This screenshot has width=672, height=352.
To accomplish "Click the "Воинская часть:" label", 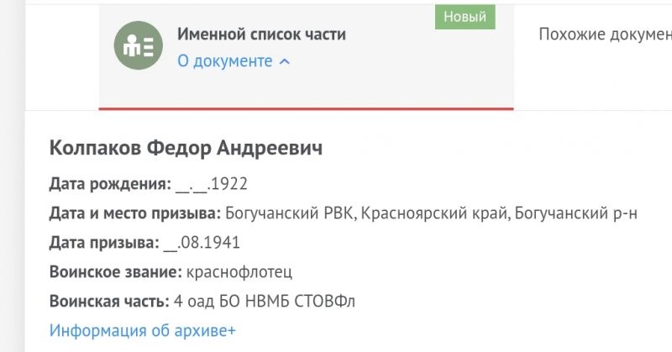I will click(109, 302).
